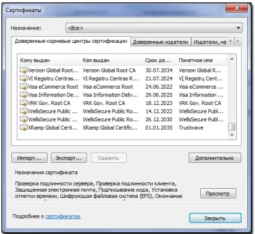The height and width of the screenshot is (234, 255).
Task: Select the VI Registru Centras… certificate name
Action: (54, 78)
